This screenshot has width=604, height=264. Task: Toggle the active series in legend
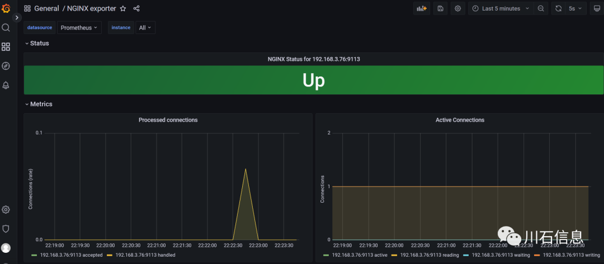(x=360, y=255)
